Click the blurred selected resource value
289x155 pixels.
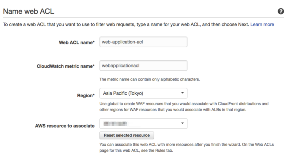coord(115,124)
